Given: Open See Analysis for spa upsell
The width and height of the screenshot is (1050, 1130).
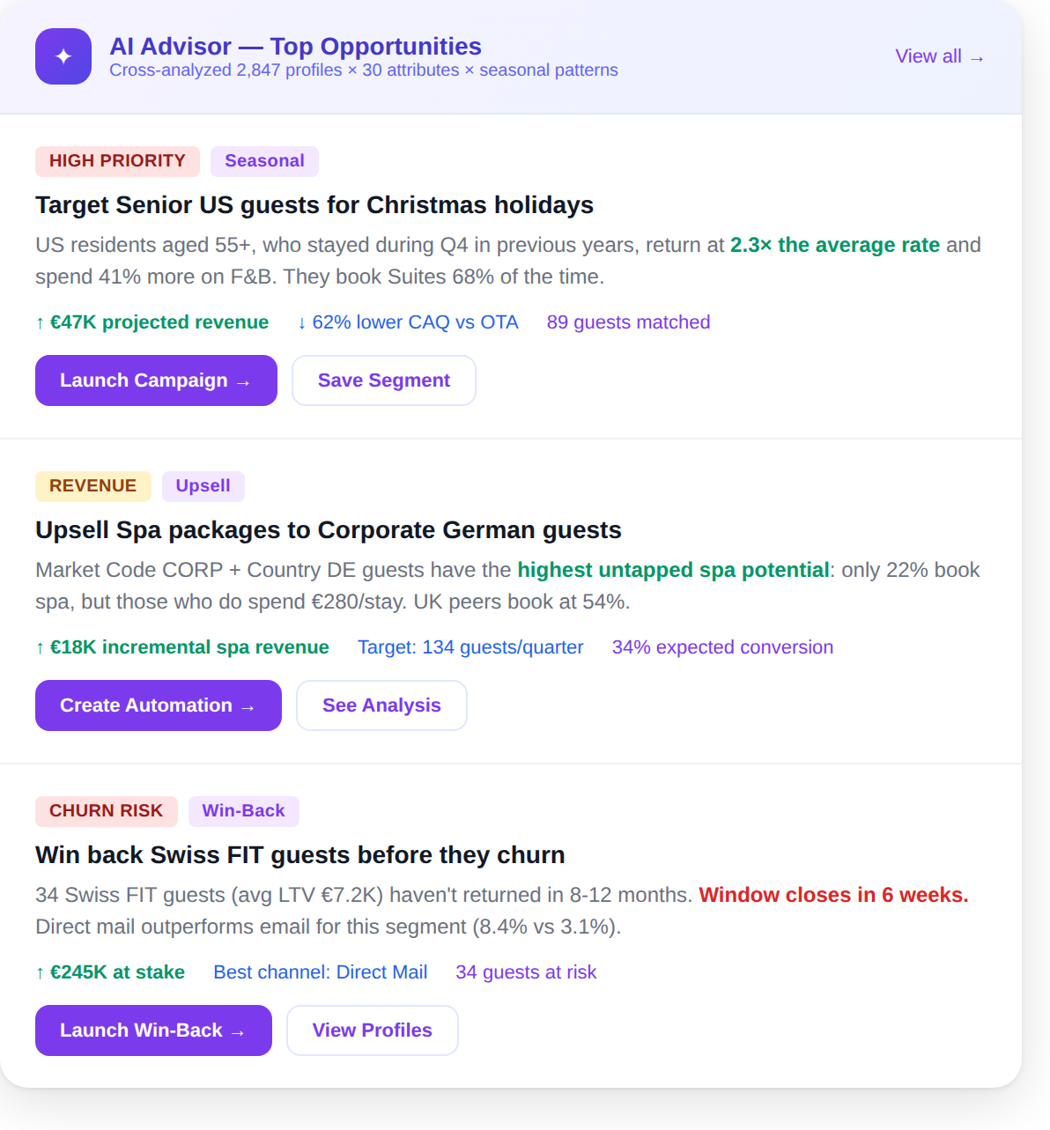Looking at the screenshot, I should [x=381, y=705].
